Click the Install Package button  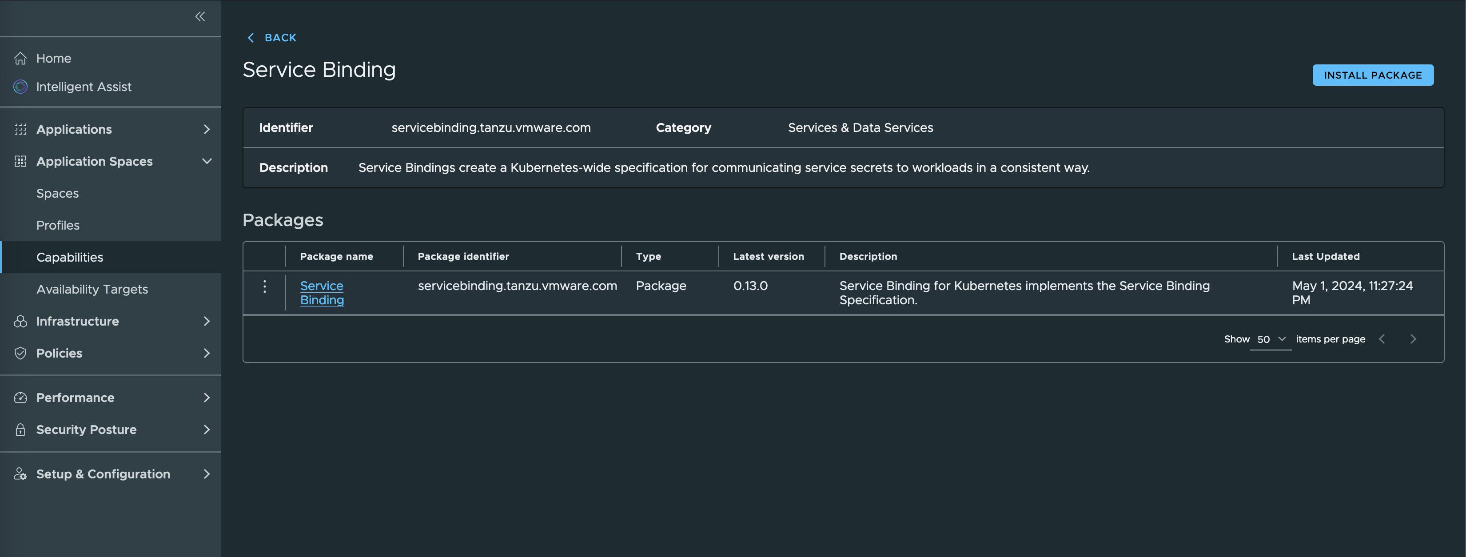[1373, 75]
